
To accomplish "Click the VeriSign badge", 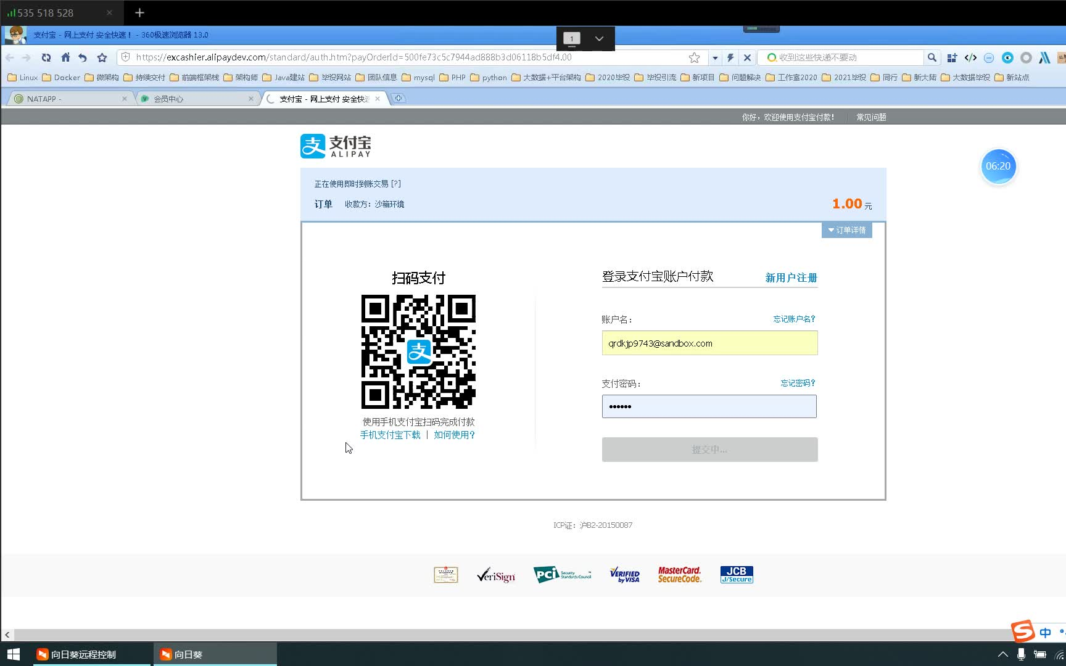I will click(496, 575).
